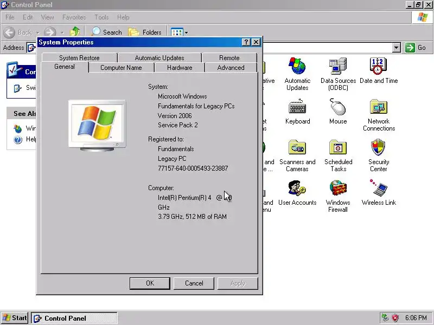The height and width of the screenshot is (325, 434).
Task: Switch to the Remote tab
Action: (x=229, y=58)
